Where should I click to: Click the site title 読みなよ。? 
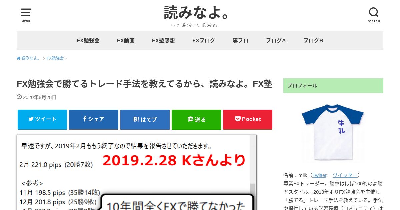pos(197,13)
